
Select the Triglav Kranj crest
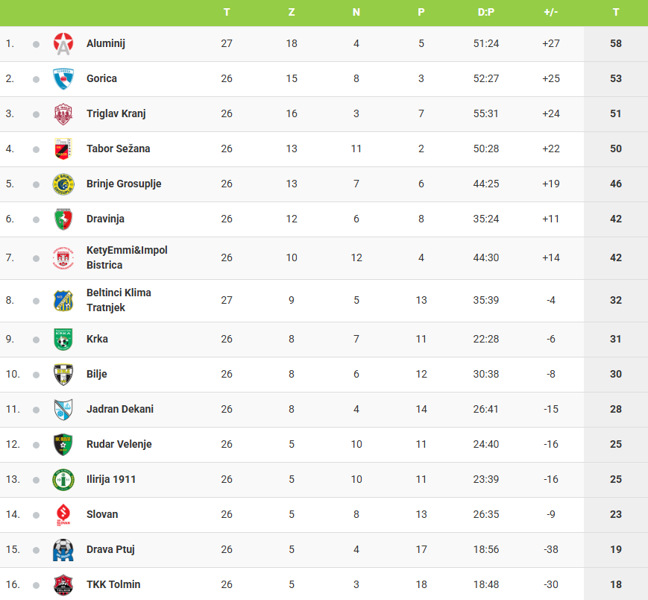click(63, 114)
